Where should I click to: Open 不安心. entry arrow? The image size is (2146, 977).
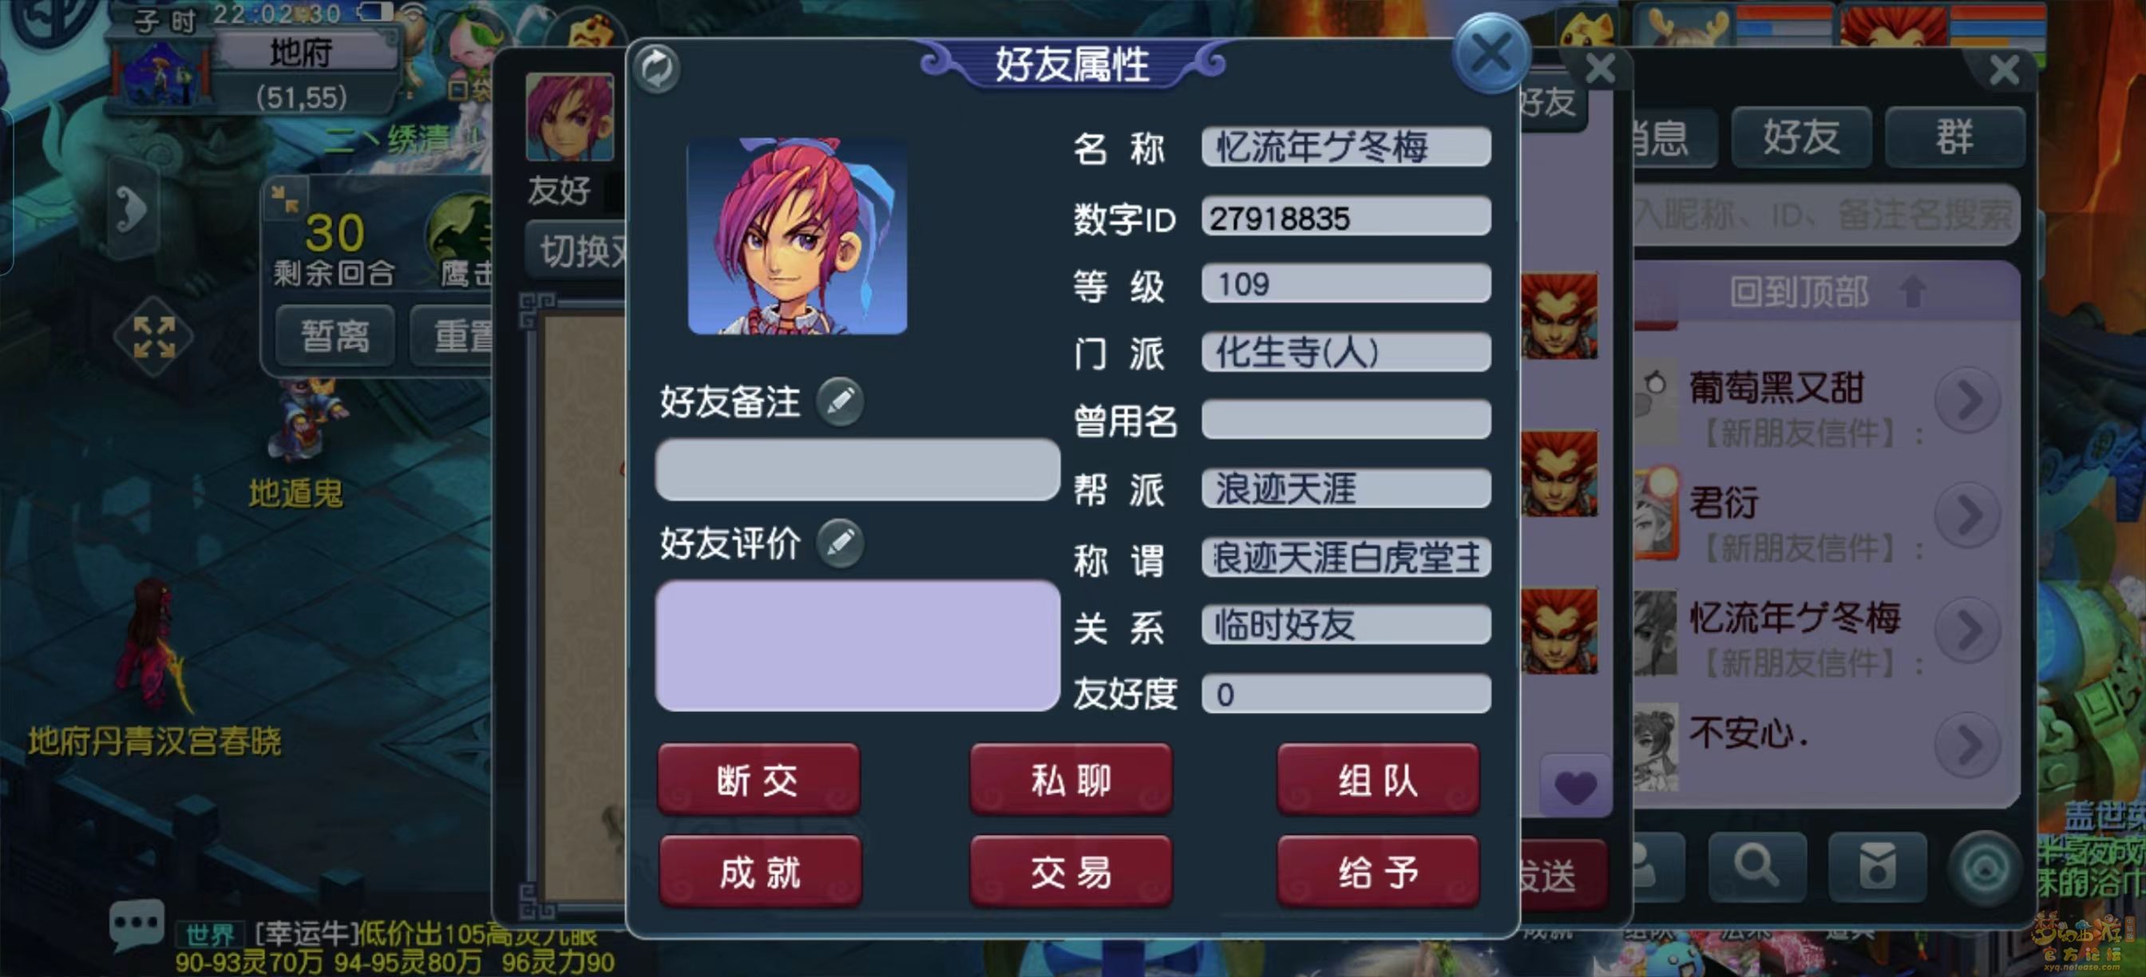(1968, 745)
